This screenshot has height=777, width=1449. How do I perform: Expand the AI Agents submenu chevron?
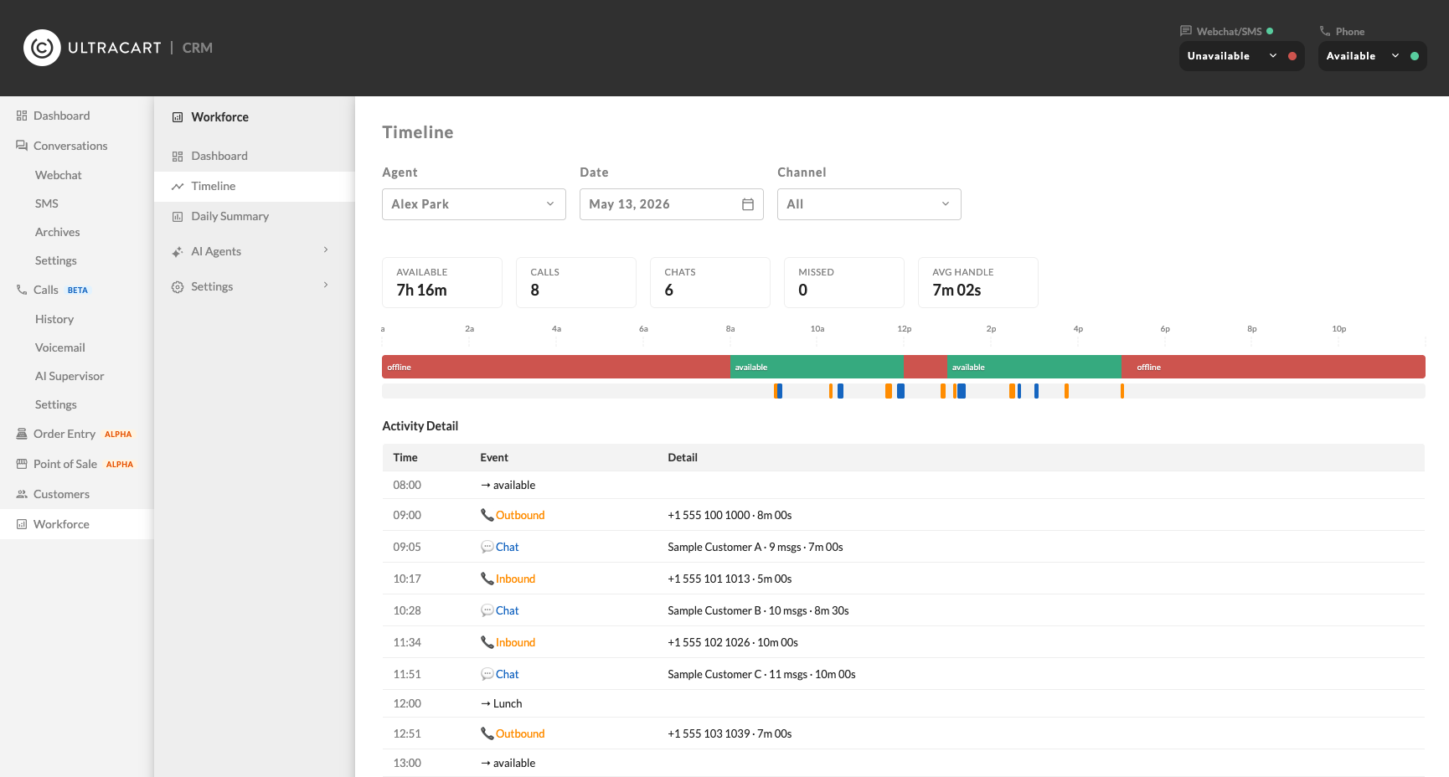click(326, 250)
